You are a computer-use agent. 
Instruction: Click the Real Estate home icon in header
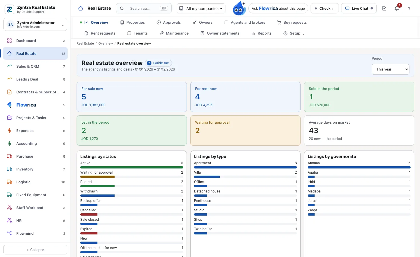(x=81, y=8)
